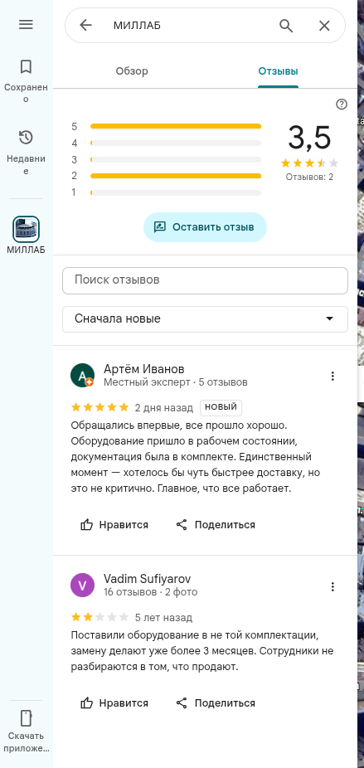Open Vadim Sufiyarov profile avatar
This screenshot has height=768, width=364.
(x=82, y=586)
